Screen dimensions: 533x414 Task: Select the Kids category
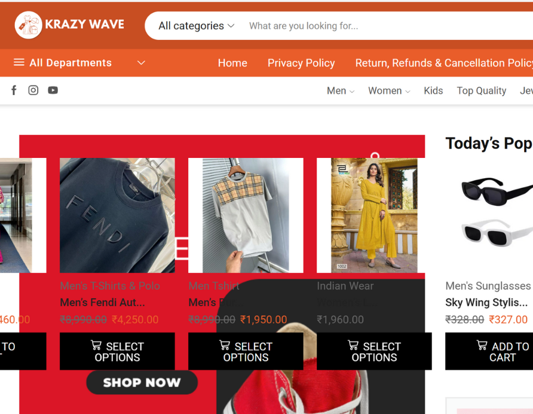click(x=433, y=90)
